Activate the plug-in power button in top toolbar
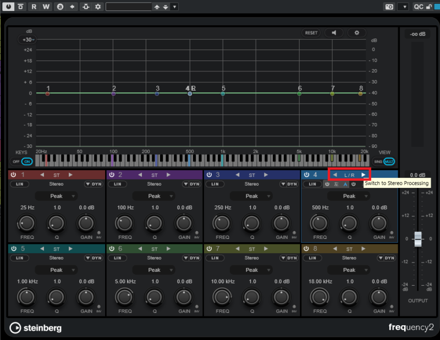 point(8,7)
